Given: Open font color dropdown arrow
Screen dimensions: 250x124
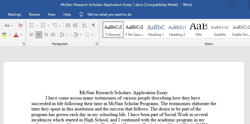Looking at the screenshot, I should 21,35.
